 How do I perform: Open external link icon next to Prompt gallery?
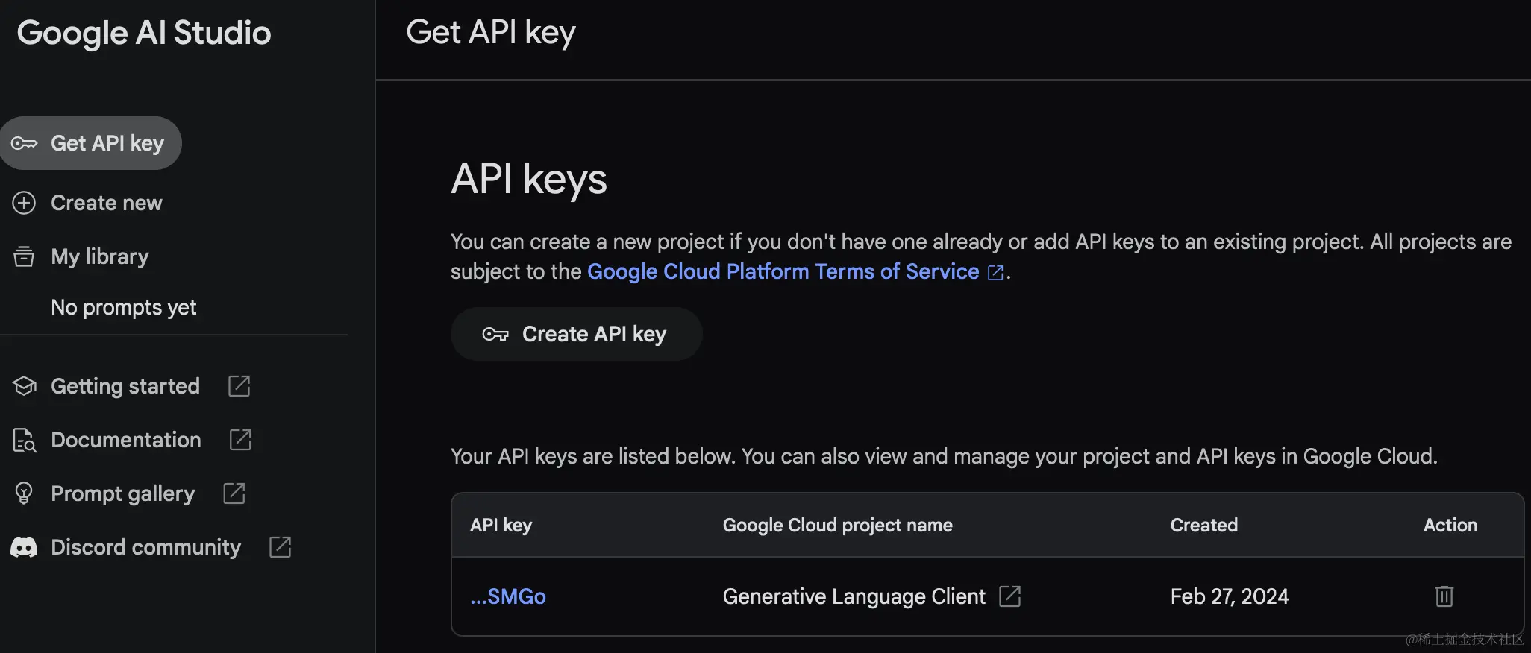(x=234, y=493)
